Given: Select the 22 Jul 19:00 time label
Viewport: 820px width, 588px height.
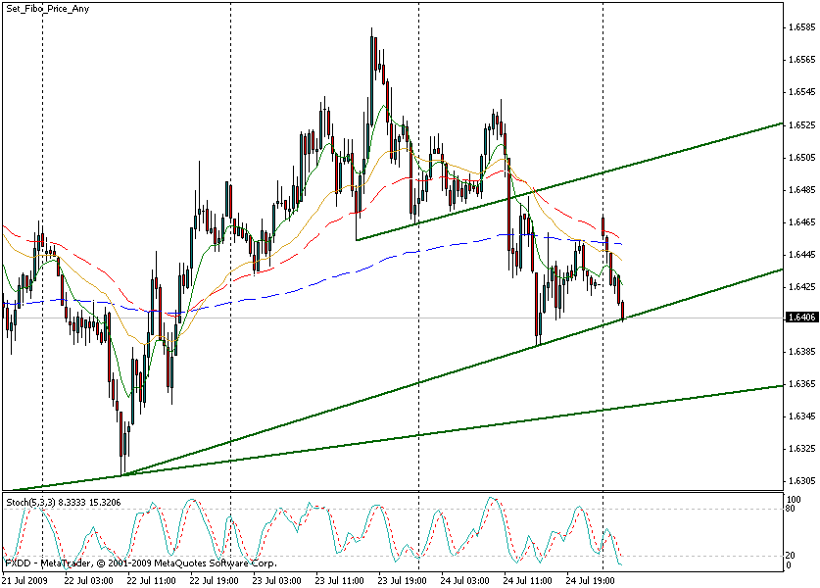Looking at the screenshot, I should click(214, 580).
